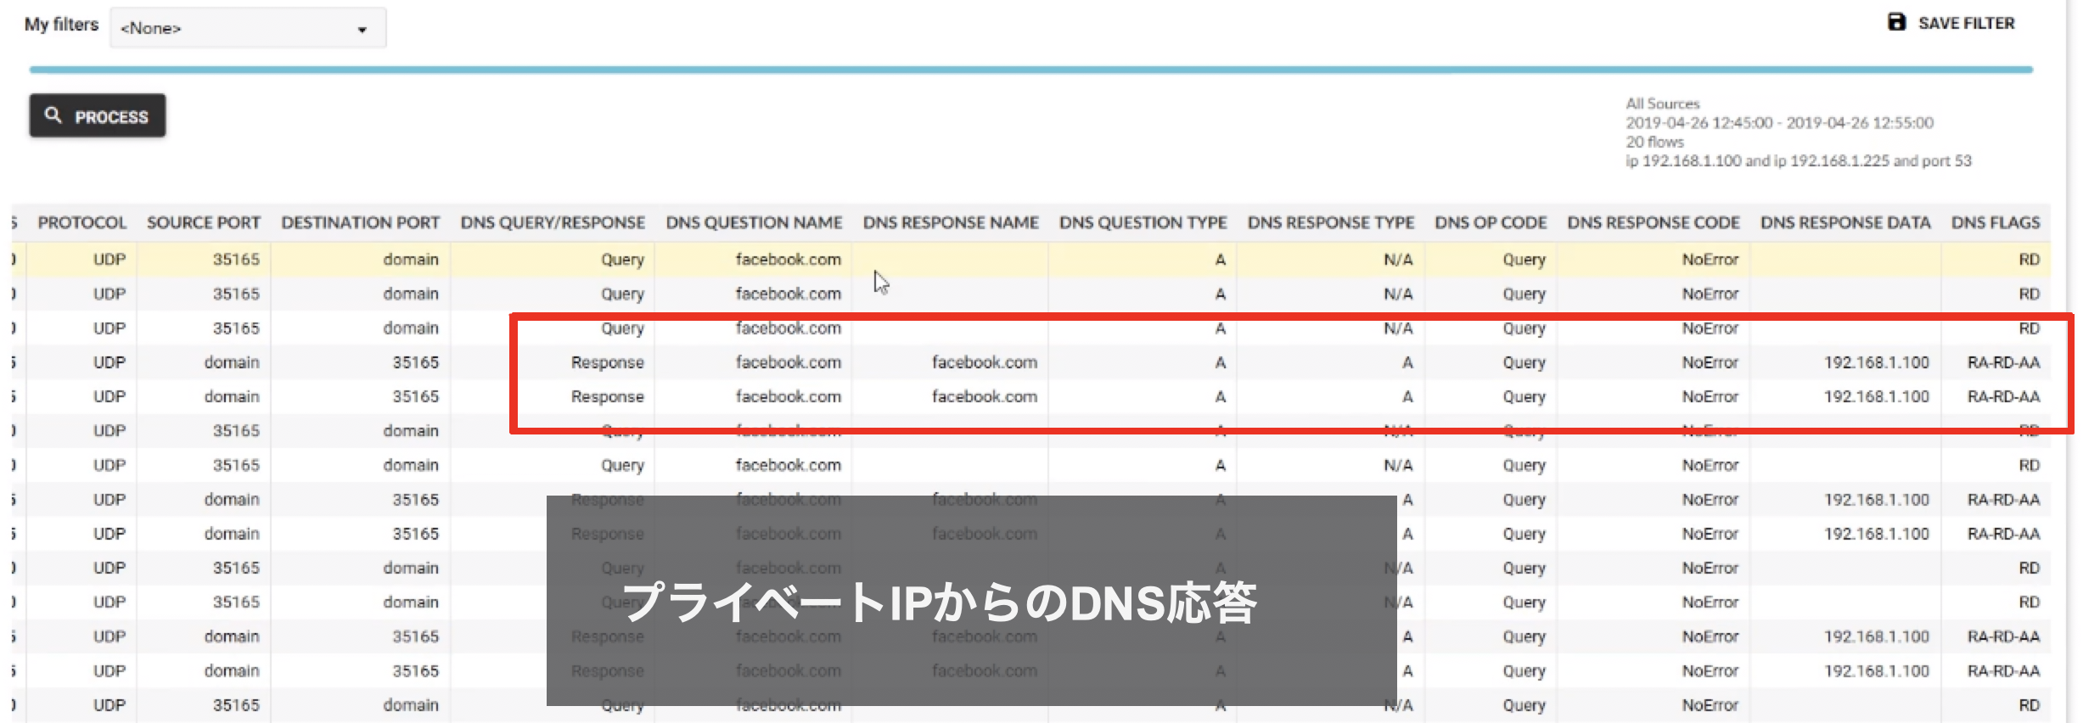Click the dropdown arrow next to <None>
2100x723 pixels.
click(x=362, y=30)
